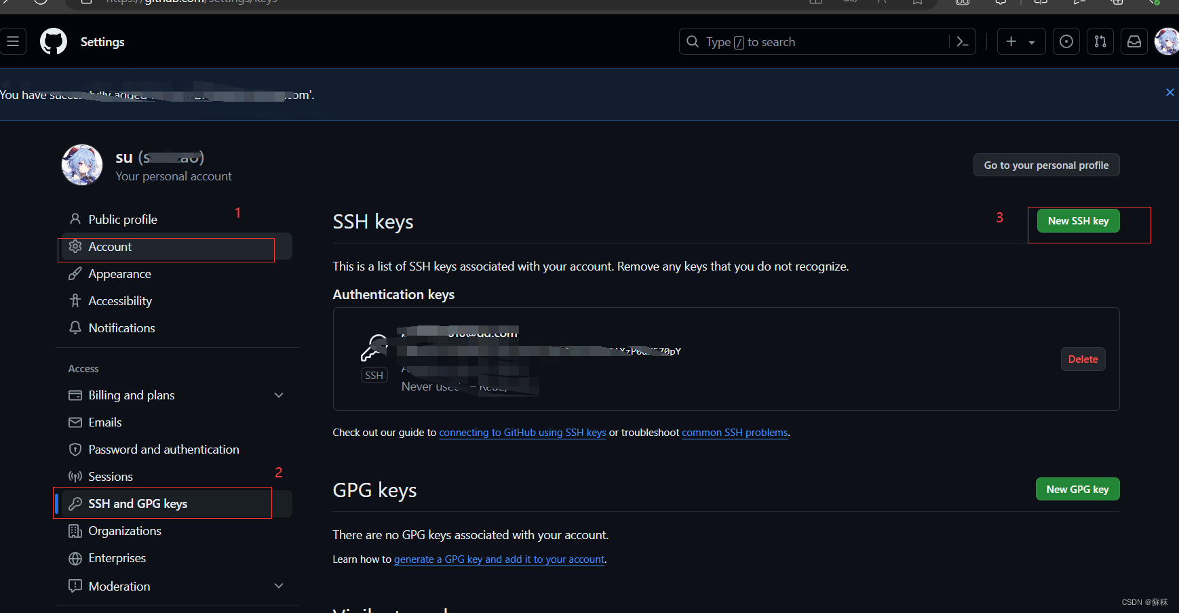
Task: Click the accessibility figure icon
Action: pos(75,300)
